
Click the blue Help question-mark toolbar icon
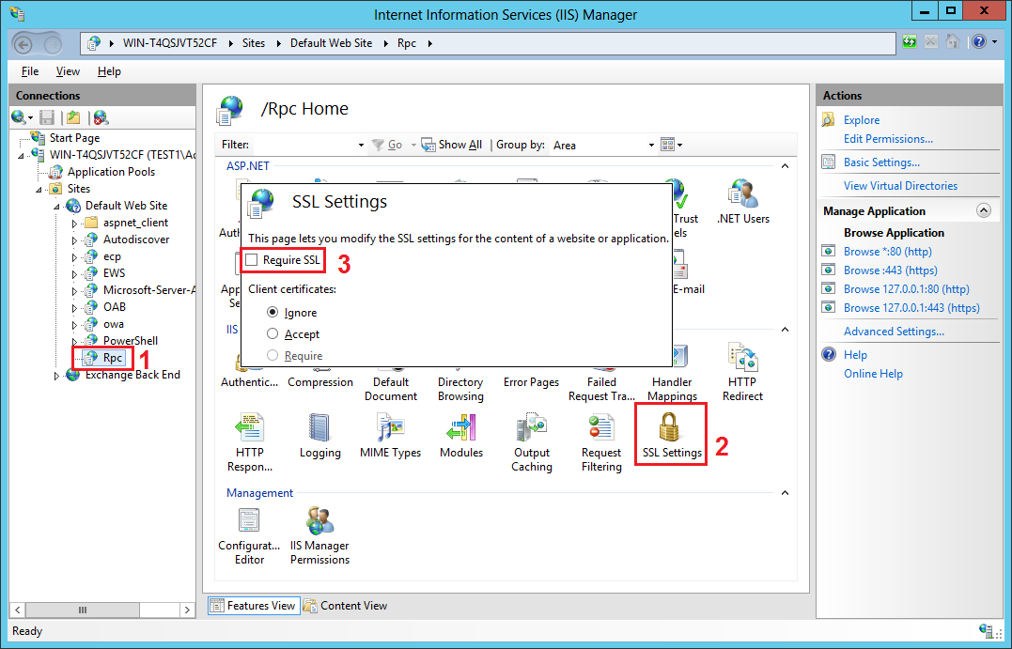click(979, 42)
